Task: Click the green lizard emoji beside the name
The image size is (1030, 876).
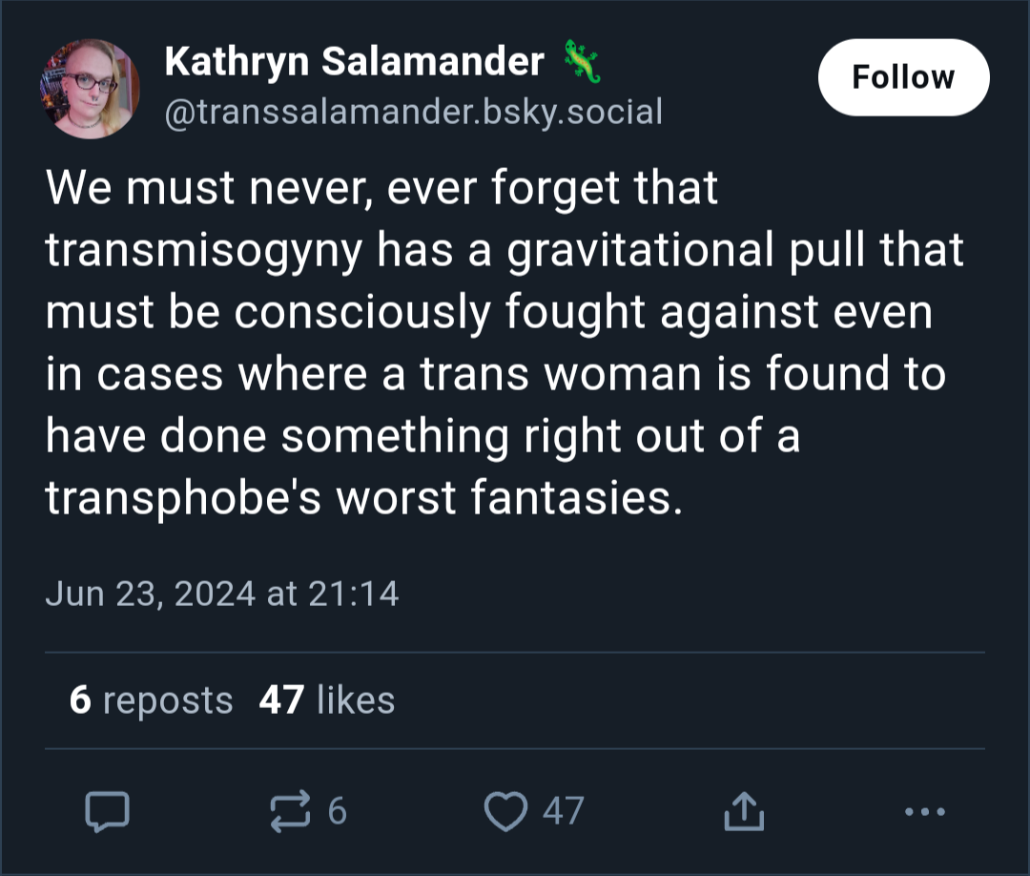Action: click(582, 61)
